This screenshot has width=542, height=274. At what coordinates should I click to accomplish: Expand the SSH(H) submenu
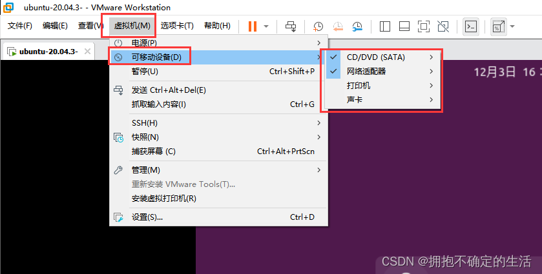pyautogui.click(x=218, y=123)
